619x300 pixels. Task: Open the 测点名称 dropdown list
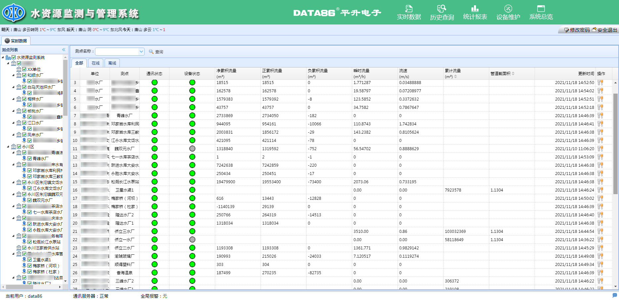coord(141,52)
